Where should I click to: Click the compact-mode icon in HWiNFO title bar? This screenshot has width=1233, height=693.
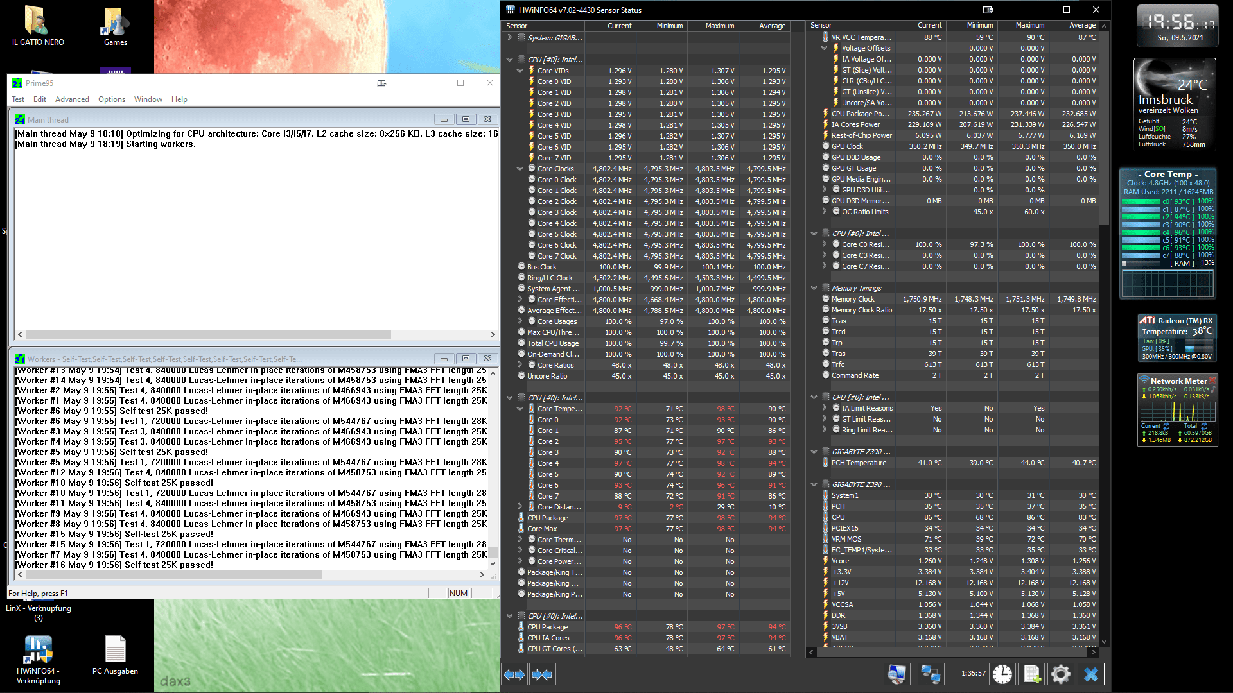[988, 10]
